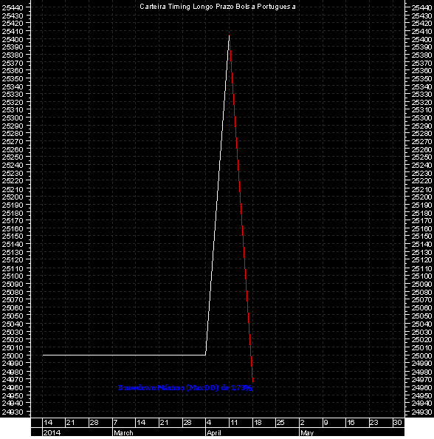The width and height of the screenshot is (434, 439).
Task: Select date tick '2' above the May label
Action: coord(303,422)
